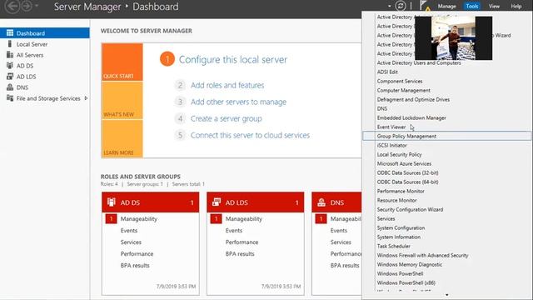
Task: Open the navigation history dropdown arrow
Action: pyautogui.click(x=37, y=6)
